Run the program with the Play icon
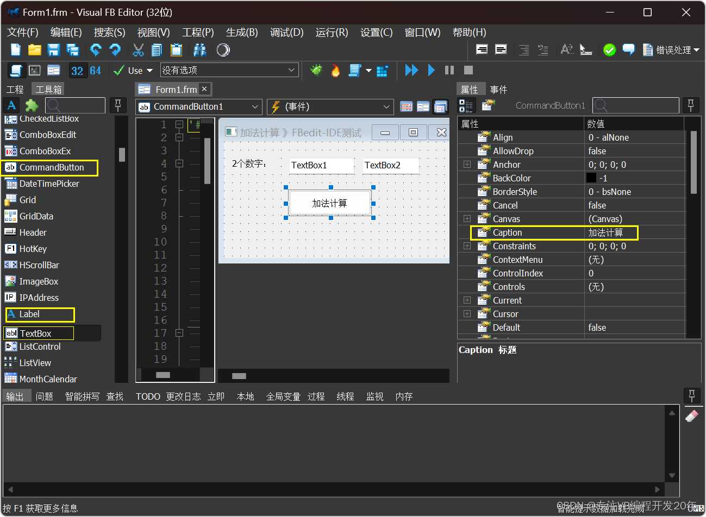 point(431,70)
